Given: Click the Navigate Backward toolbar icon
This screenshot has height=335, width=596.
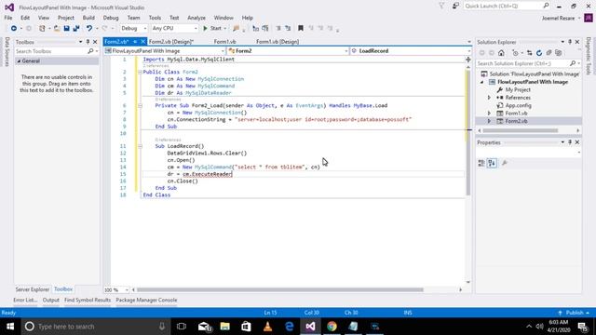Looking at the screenshot, I should 14,29.
